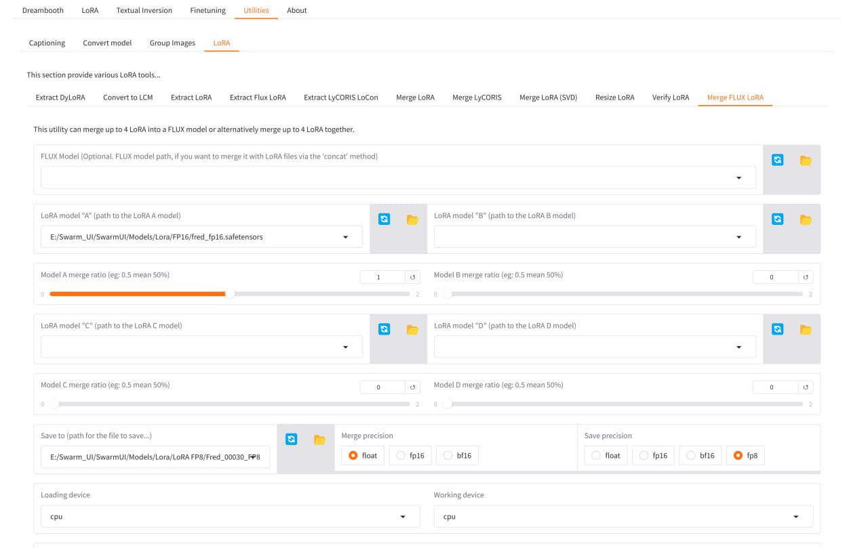Reset Model D merge ratio value

click(806, 387)
